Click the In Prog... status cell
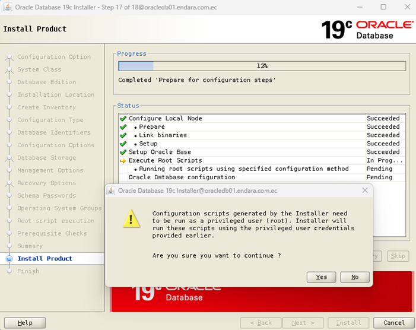The image size is (416, 330). pyautogui.click(x=385, y=160)
